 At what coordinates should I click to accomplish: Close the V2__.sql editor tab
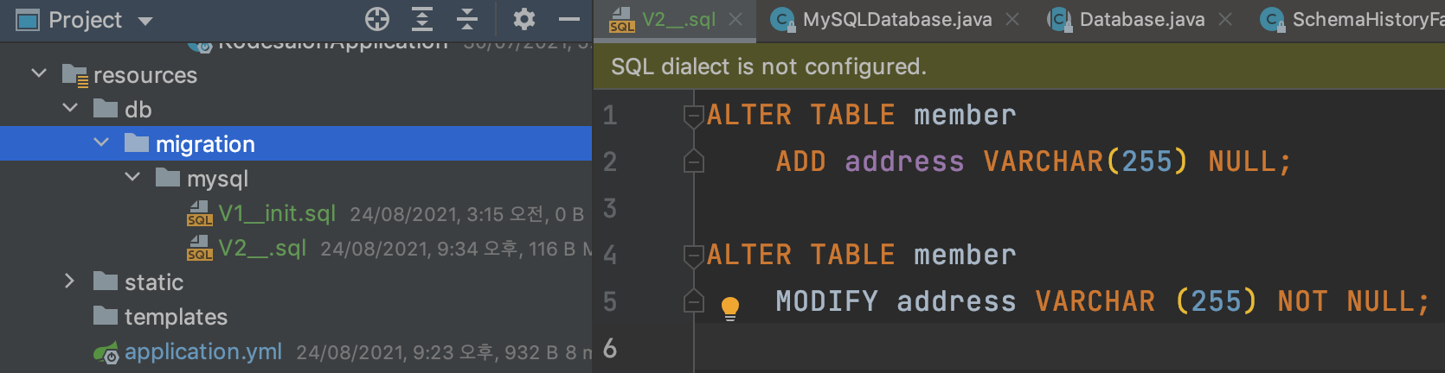coord(735,19)
